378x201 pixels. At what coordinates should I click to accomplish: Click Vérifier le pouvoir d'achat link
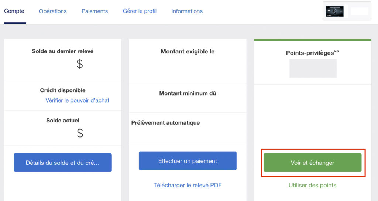(x=77, y=100)
